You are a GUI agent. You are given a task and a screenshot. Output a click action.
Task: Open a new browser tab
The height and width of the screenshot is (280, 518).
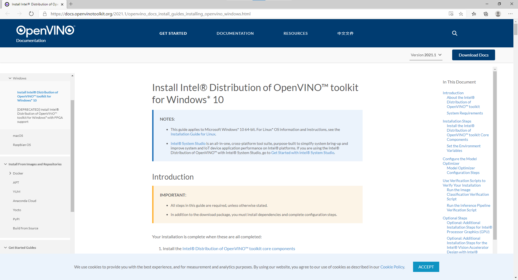(x=71, y=4)
